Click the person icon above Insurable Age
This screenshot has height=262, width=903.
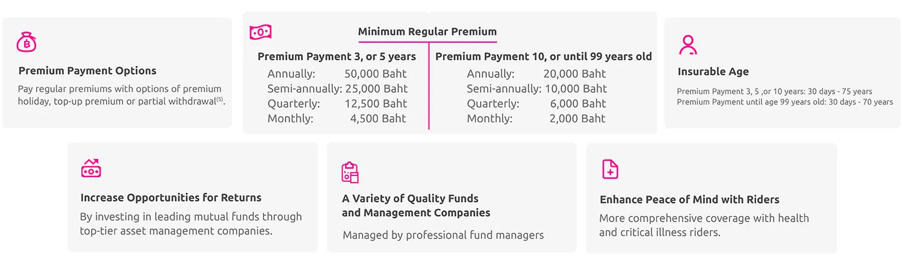[x=687, y=45]
